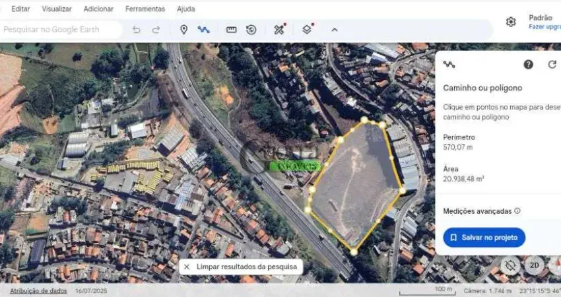
Task: Click the Padrão plan label
Action: (x=541, y=18)
